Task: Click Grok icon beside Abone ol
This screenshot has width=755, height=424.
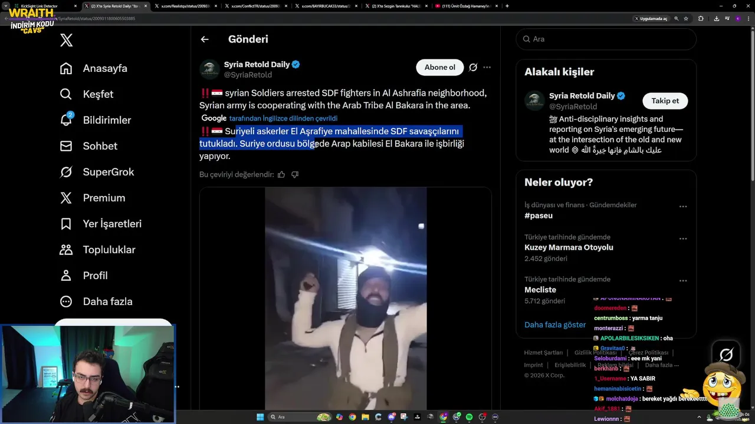Action: pos(473,67)
